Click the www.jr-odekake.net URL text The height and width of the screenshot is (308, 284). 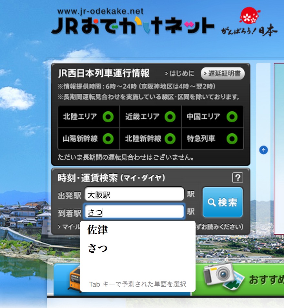[100, 11]
